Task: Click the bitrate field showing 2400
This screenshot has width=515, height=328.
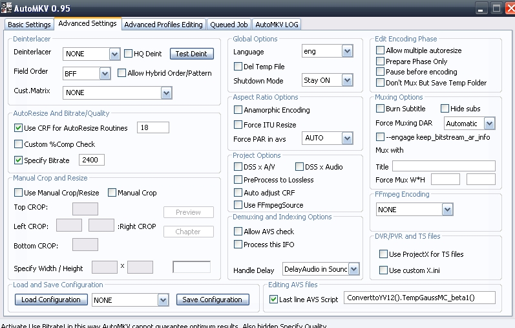Action: (92, 160)
